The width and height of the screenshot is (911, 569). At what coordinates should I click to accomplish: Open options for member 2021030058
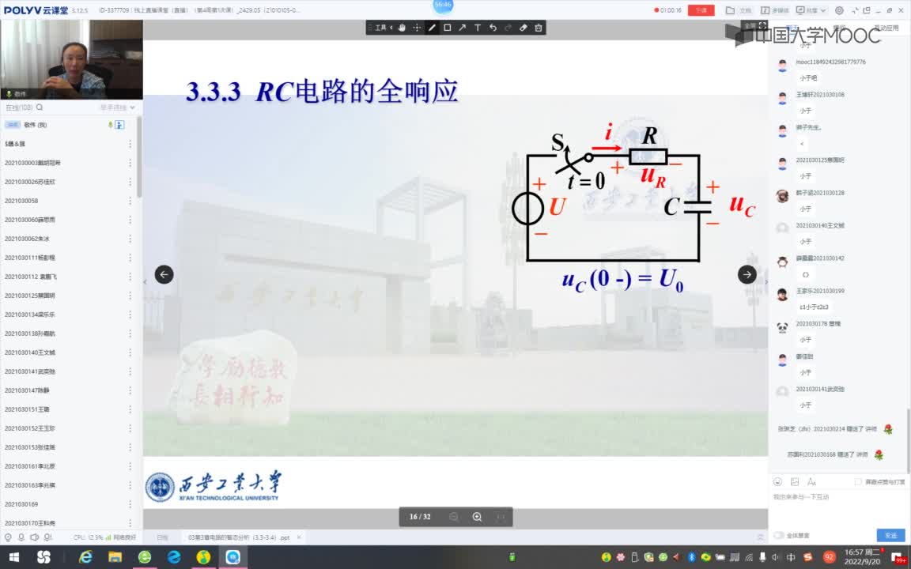click(130, 201)
